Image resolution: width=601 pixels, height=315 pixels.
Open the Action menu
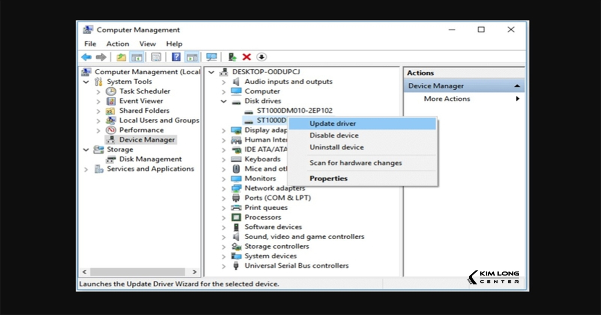pos(117,44)
